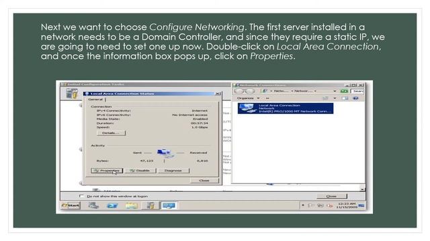Screen dimensions: 430x241
Task: Click the red alert tray icon
Action: (330, 206)
